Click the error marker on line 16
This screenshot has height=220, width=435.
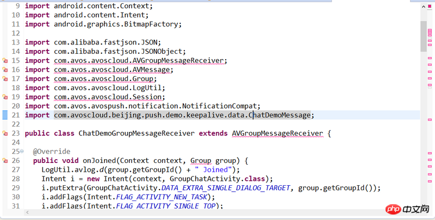tap(5, 70)
